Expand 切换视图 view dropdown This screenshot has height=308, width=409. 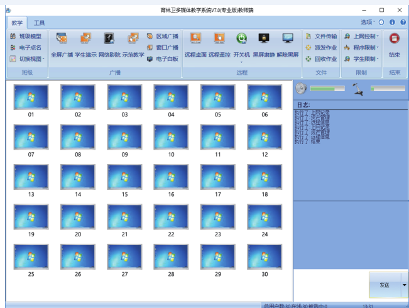click(27, 59)
